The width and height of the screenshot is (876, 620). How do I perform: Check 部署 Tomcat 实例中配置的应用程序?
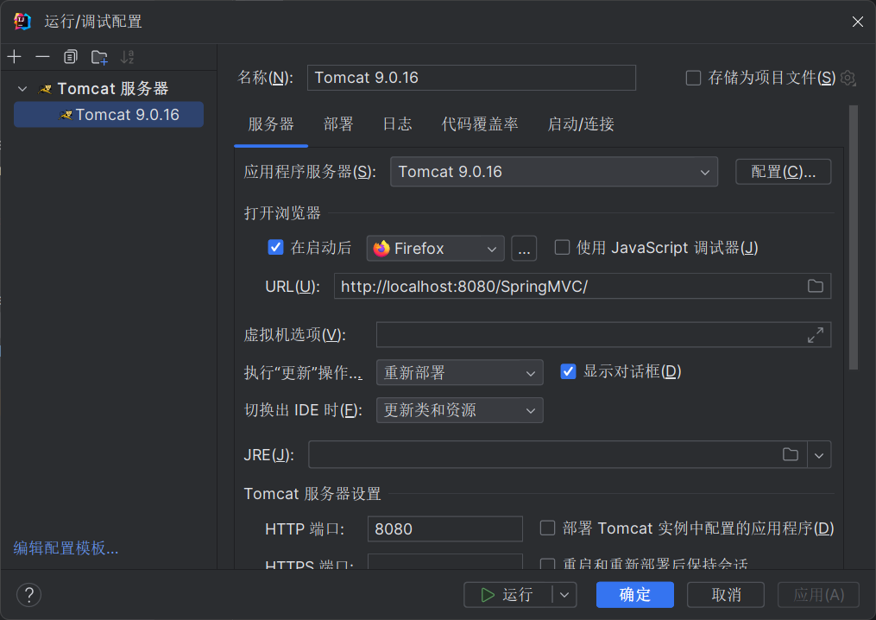coord(547,528)
